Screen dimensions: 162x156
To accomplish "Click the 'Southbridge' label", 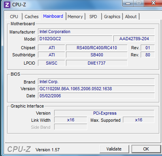I will (24, 55).
